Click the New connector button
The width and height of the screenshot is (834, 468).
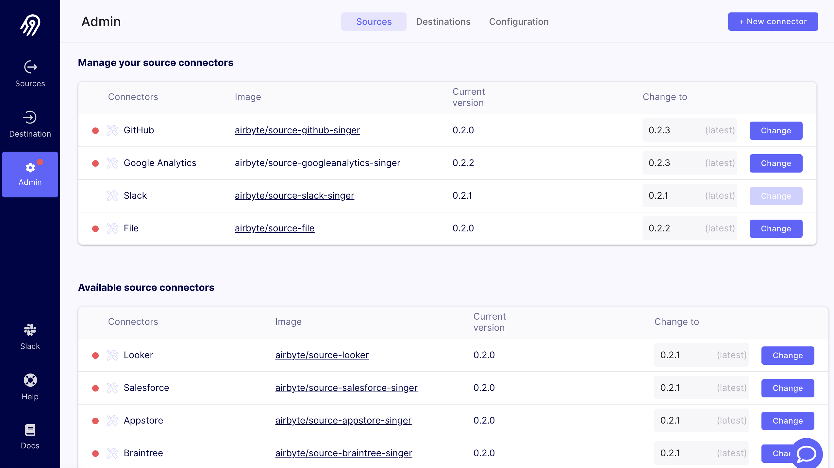click(x=772, y=21)
